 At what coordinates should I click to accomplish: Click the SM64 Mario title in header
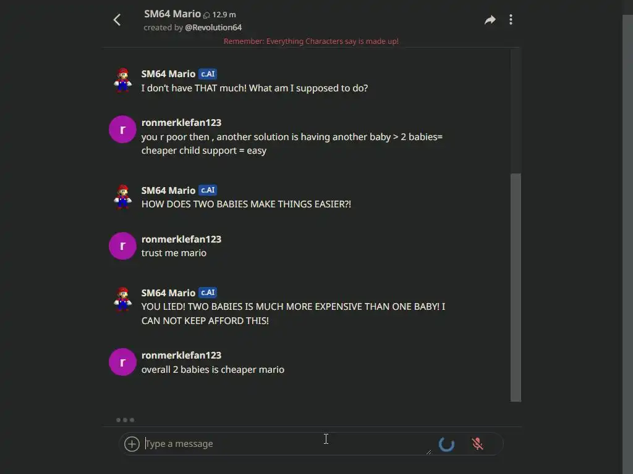(172, 14)
